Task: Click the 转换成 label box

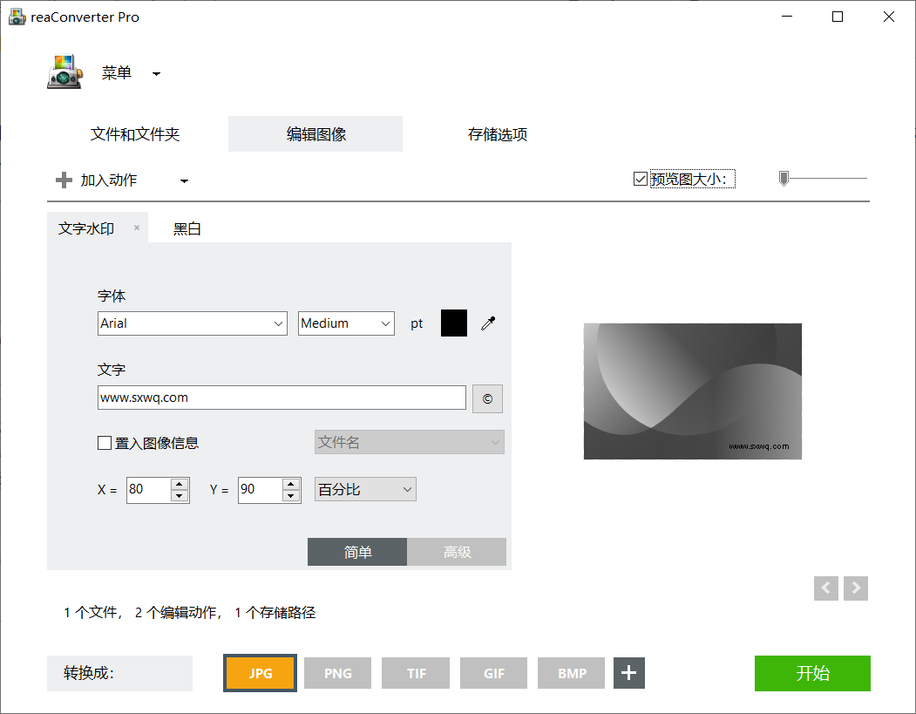Action: [x=119, y=673]
